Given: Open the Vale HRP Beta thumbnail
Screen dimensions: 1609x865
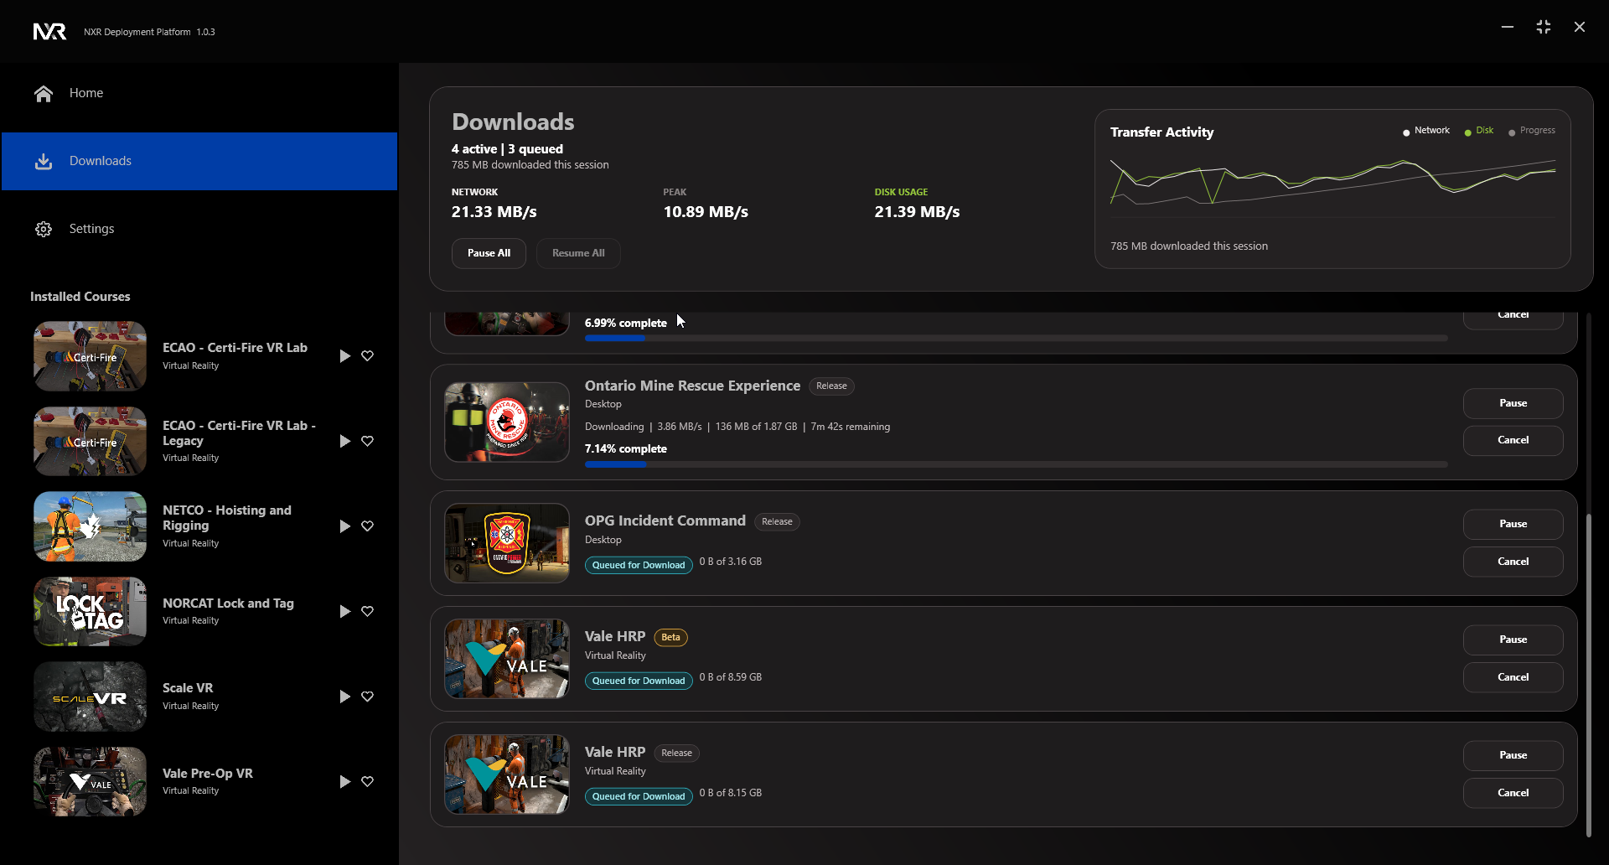Looking at the screenshot, I should click(507, 659).
